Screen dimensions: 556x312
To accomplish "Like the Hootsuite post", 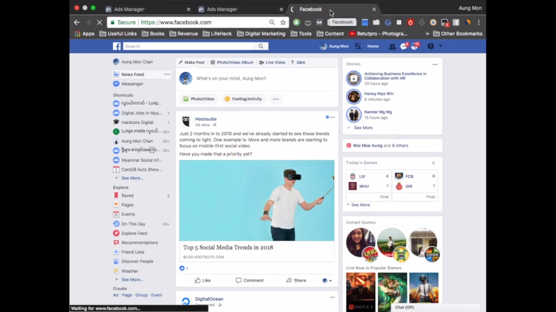I will tap(203, 280).
